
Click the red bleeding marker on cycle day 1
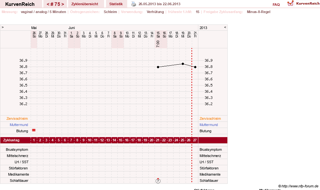(34, 130)
